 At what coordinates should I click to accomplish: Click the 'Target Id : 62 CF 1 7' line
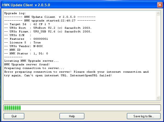click(27, 24)
